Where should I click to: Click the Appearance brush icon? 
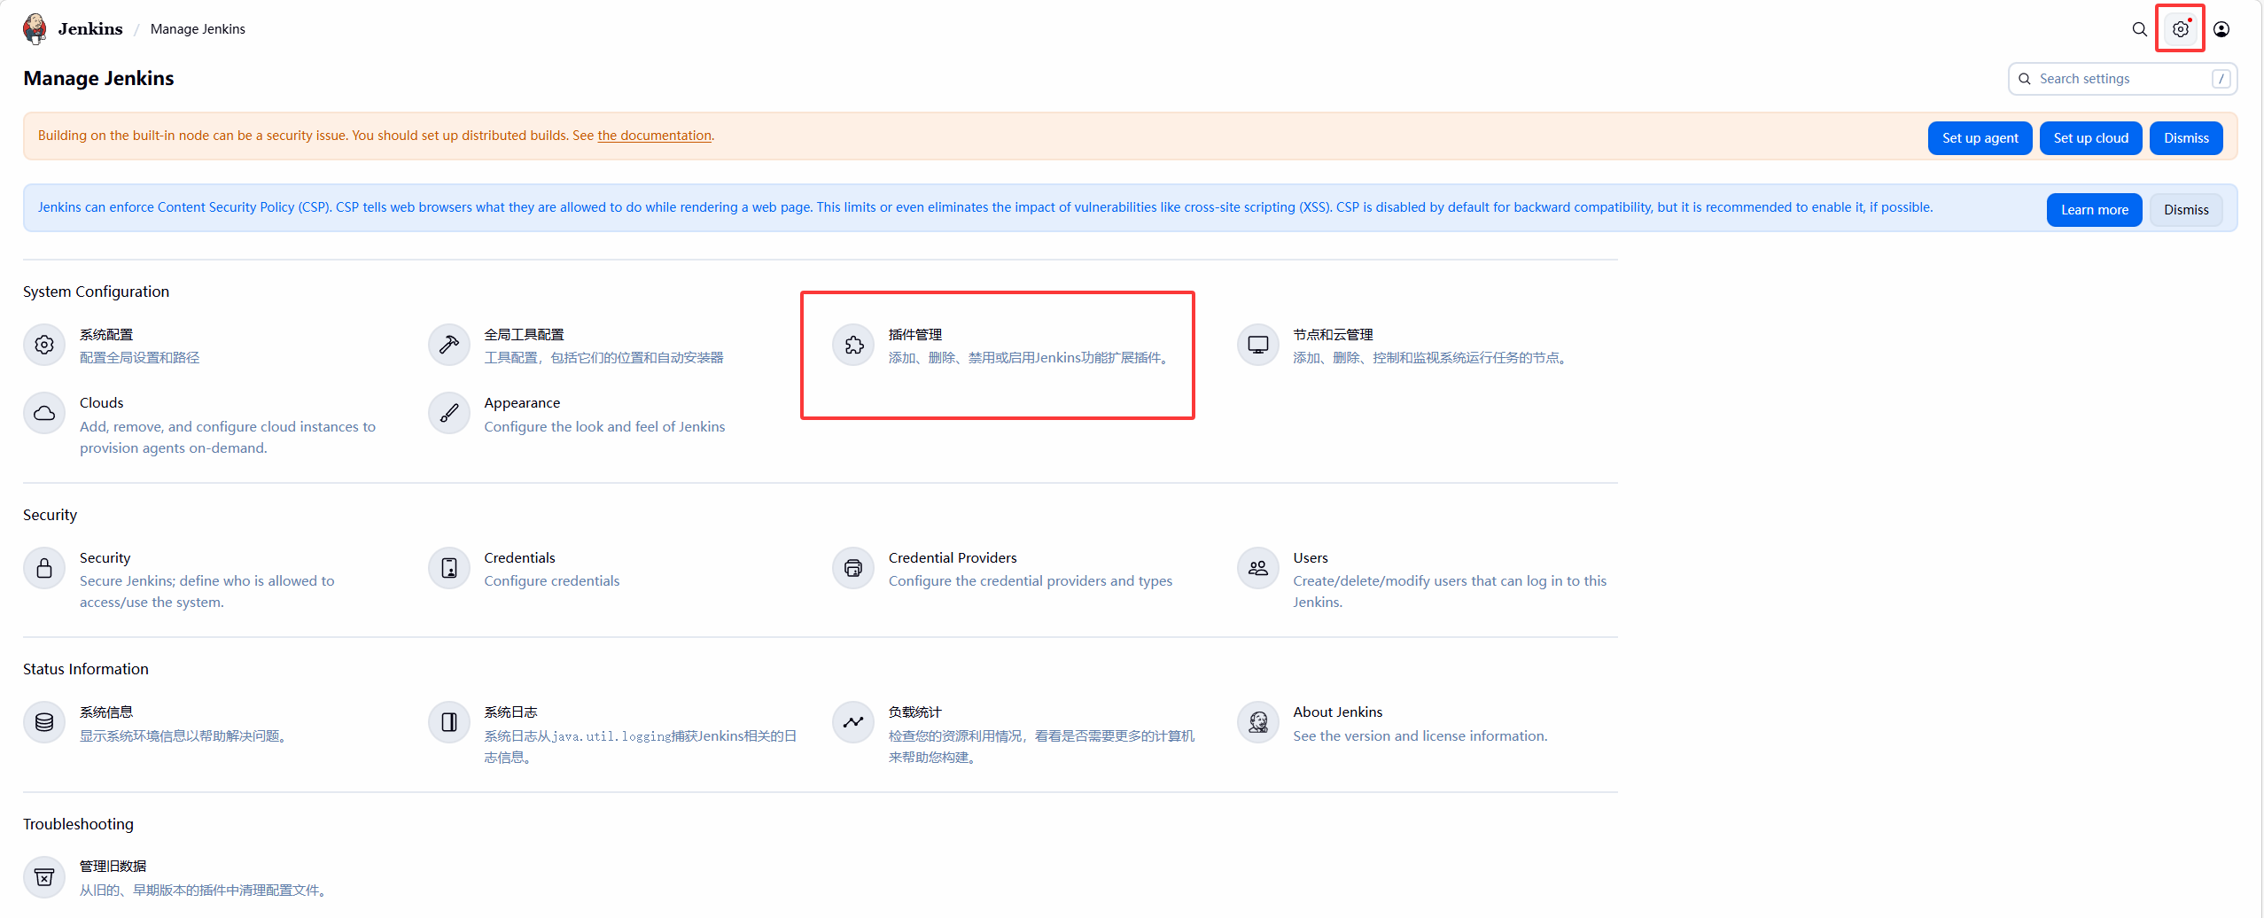[449, 413]
